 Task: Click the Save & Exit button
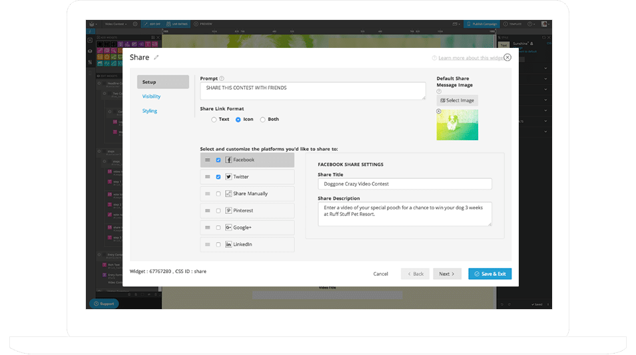pyautogui.click(x=489, y=273)
